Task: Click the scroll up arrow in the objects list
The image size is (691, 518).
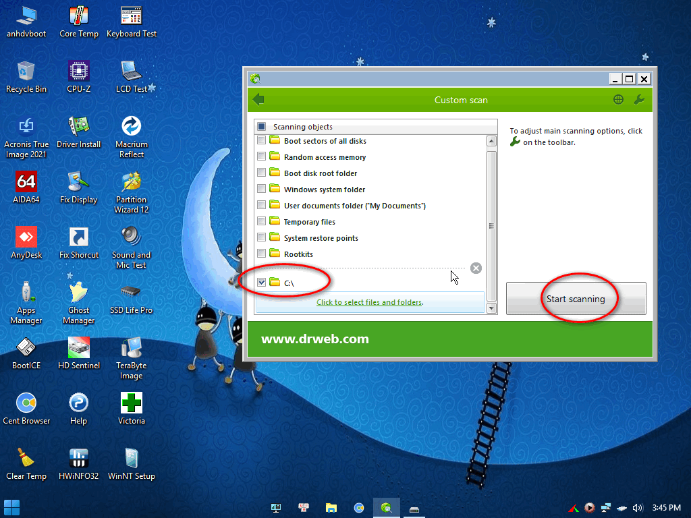Action: pos(492,141)
